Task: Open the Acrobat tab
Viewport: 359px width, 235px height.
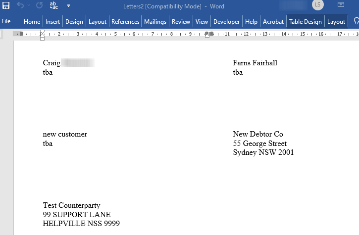Action: [x=273, y=22]
